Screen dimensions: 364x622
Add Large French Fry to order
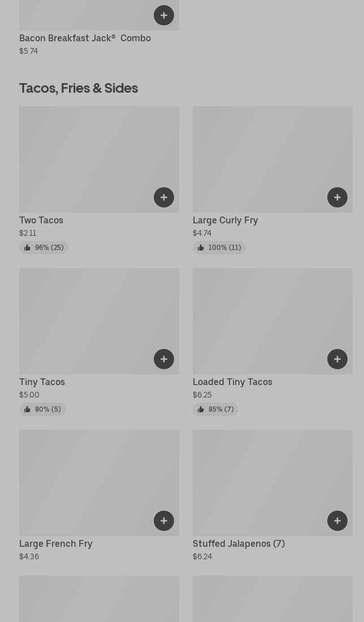[164, 521]
